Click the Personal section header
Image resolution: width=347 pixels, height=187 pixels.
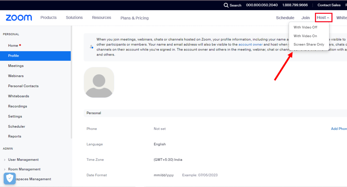tap(215, 113)
